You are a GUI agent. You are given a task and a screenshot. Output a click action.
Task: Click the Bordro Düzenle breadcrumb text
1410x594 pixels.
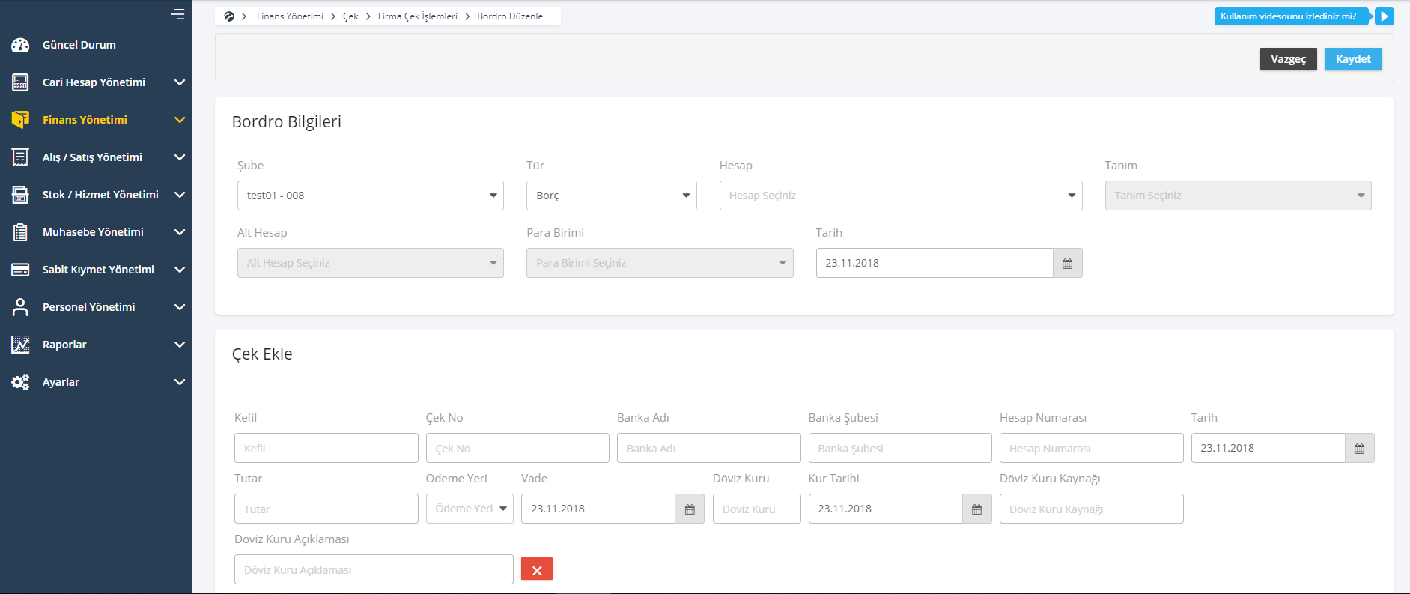(x=510, y=16)
